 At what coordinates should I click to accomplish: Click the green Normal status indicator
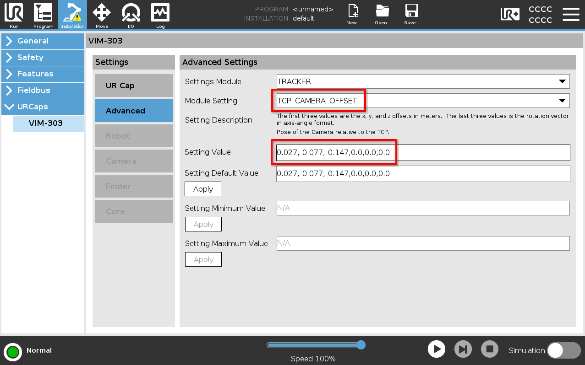coord(13,352)
